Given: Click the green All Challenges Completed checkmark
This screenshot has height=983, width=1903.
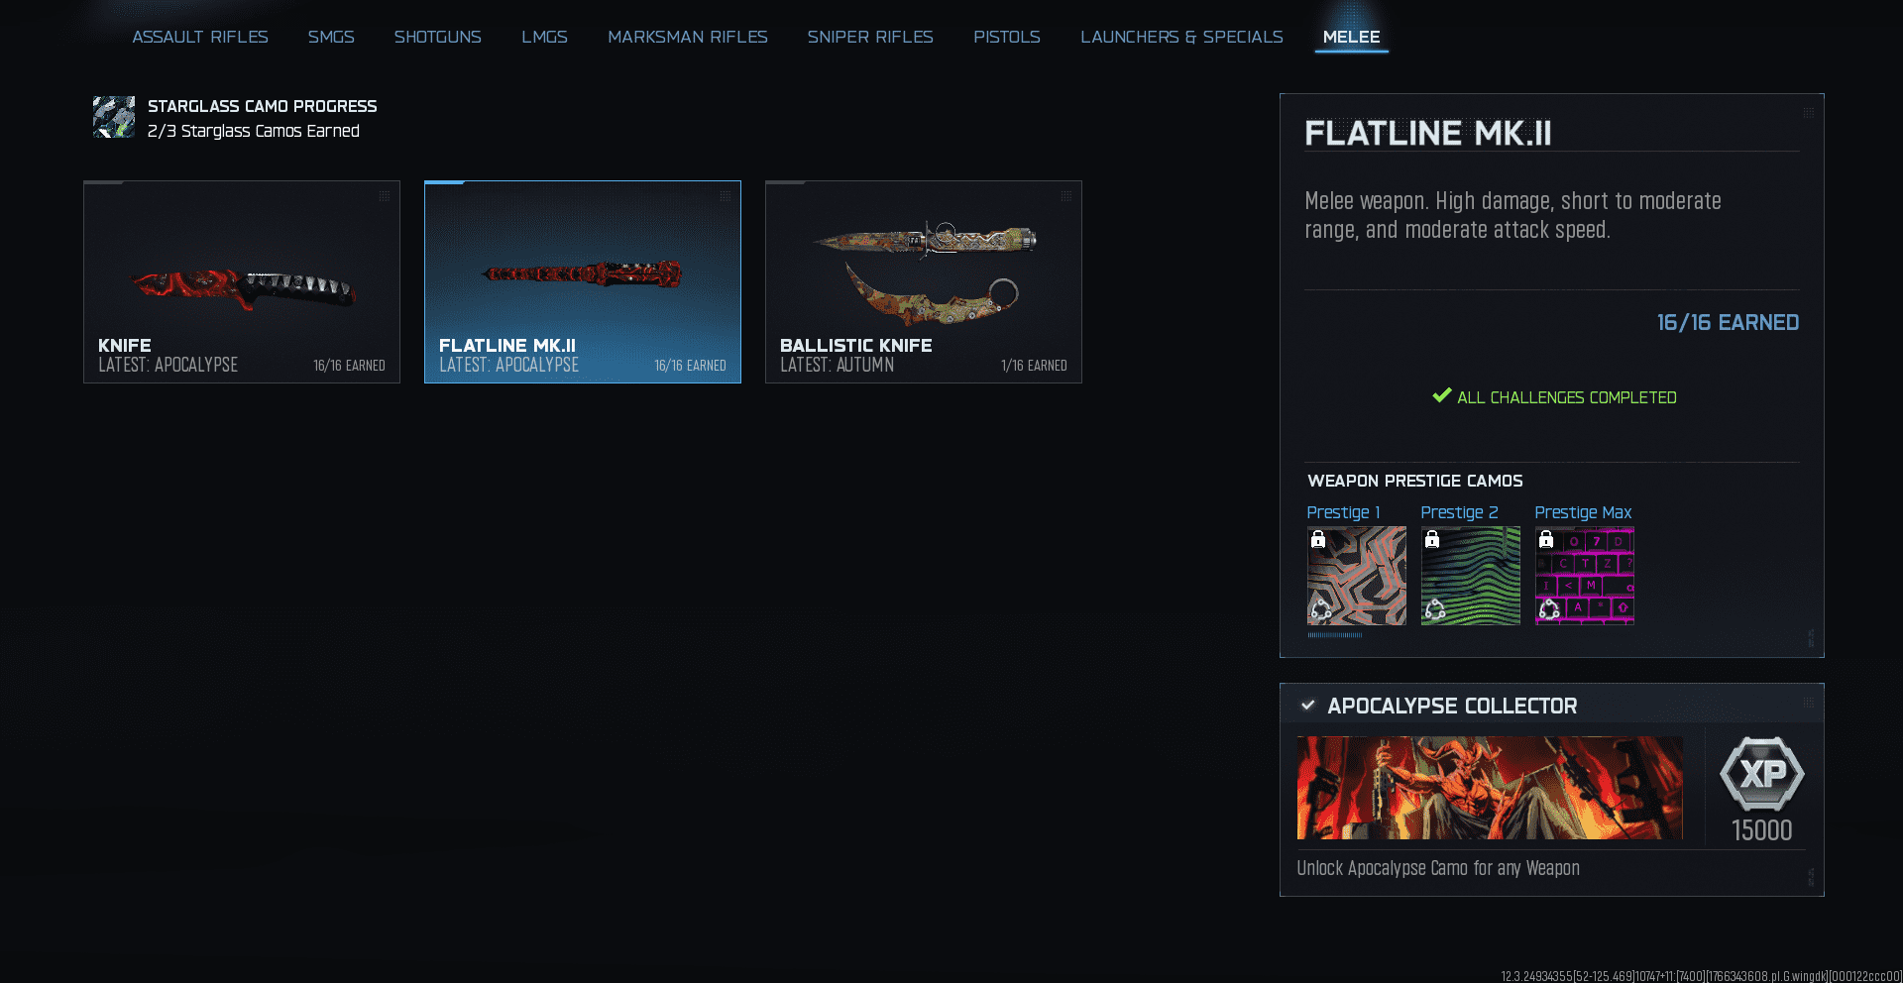Looking at the screenshot, I should pyautogui.click(x=1442, y=396).
